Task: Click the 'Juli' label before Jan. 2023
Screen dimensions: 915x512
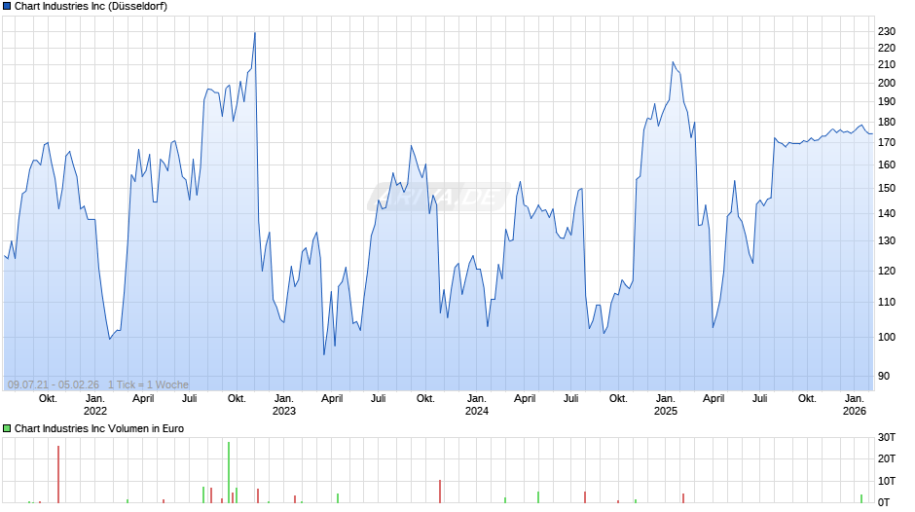Action: coord(189,398)
